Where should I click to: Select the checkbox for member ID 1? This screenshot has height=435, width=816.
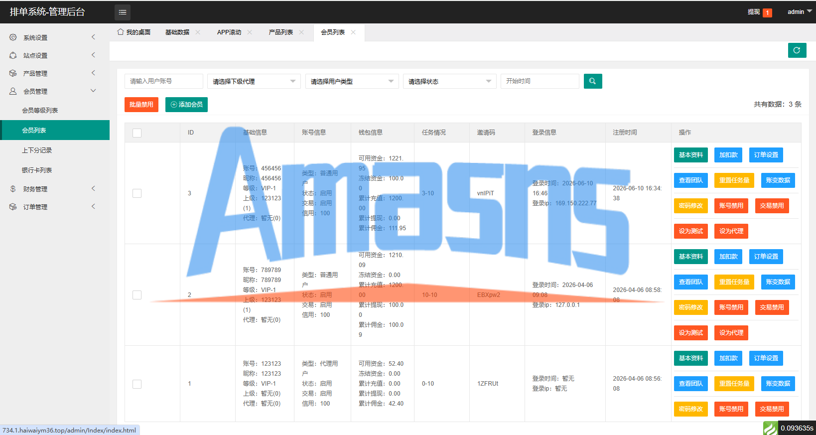click(137, 384)
